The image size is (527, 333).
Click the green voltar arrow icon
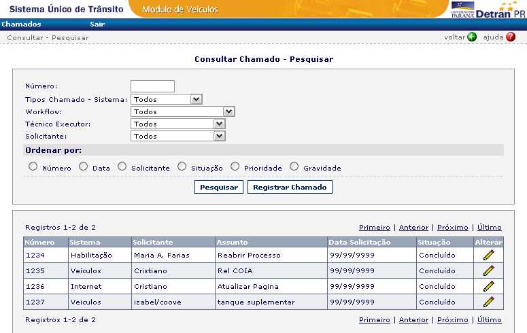472,37
